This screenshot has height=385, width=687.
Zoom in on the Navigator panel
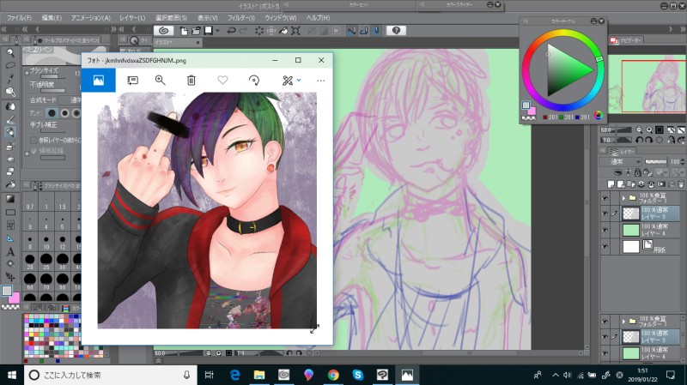(649, 130)
